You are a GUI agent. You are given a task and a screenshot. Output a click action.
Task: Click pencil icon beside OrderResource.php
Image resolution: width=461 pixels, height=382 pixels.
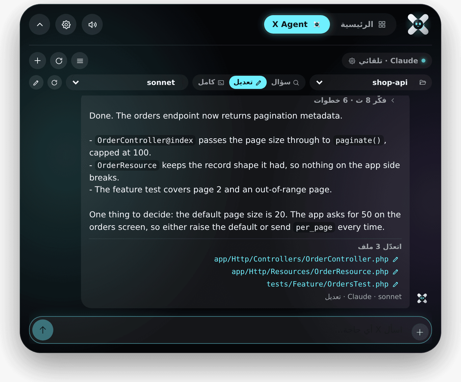(x=395, y=272)
